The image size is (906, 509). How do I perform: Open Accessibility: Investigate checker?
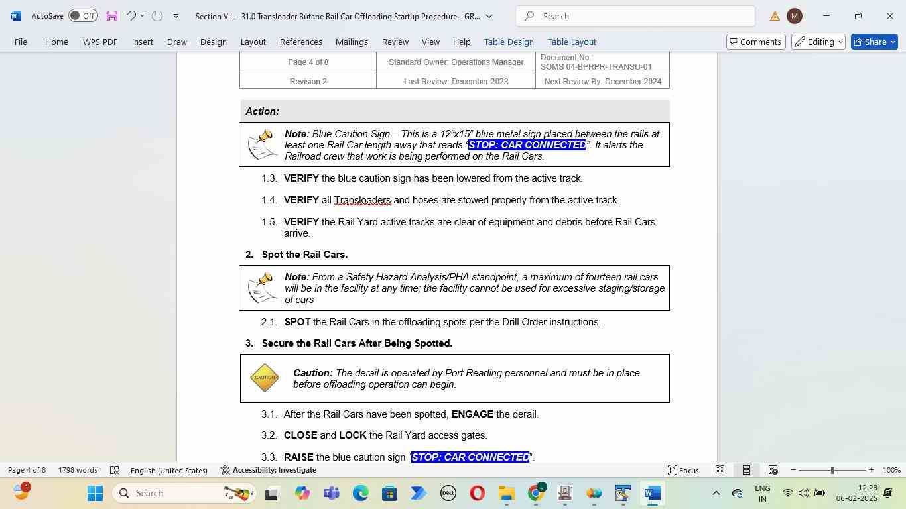point(268,470)
